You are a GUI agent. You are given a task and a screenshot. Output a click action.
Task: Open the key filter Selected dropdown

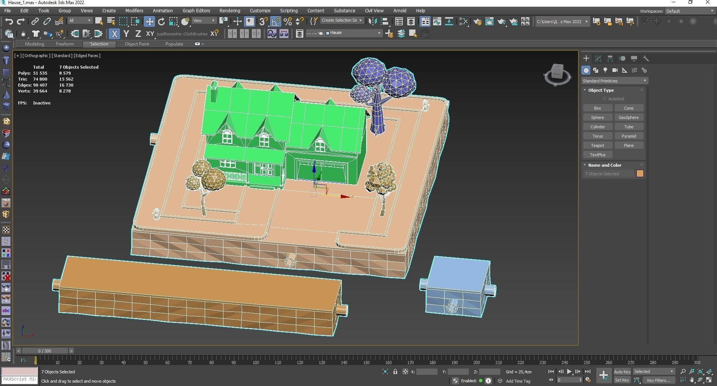(653, 371)
